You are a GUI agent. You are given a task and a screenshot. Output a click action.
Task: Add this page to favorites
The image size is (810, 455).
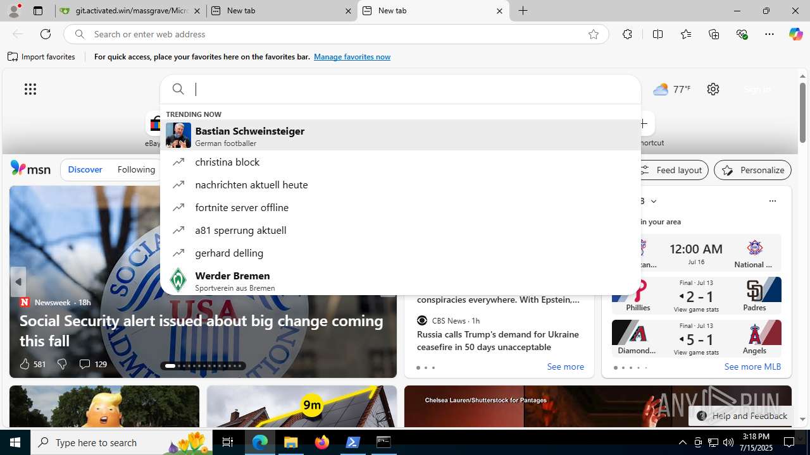tap(594, 34)
